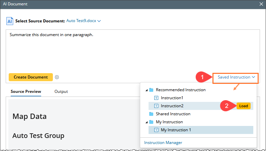Click the My Instruction folder icon

tap(151, 122)
